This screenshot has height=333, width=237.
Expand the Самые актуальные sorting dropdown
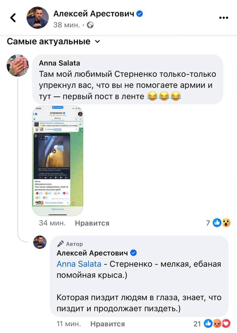click(53, 42)
